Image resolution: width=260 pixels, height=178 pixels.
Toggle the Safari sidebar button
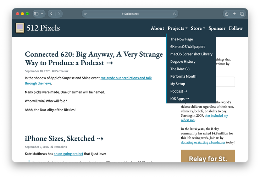[36, 14]
